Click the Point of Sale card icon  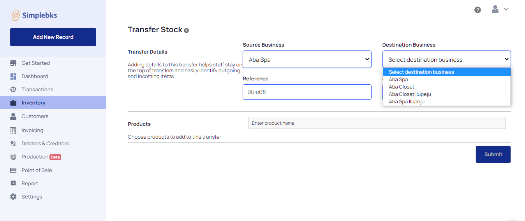point(13,171)
